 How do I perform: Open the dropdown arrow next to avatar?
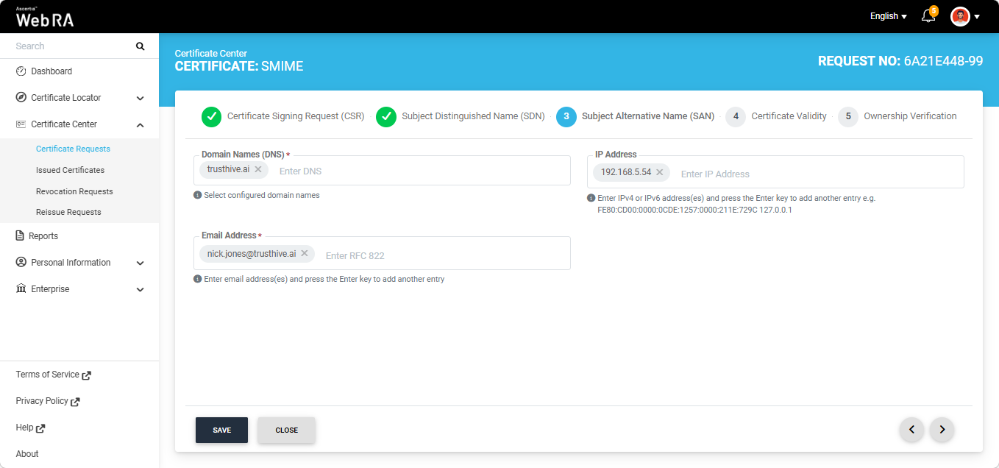(x=977, y=17)
